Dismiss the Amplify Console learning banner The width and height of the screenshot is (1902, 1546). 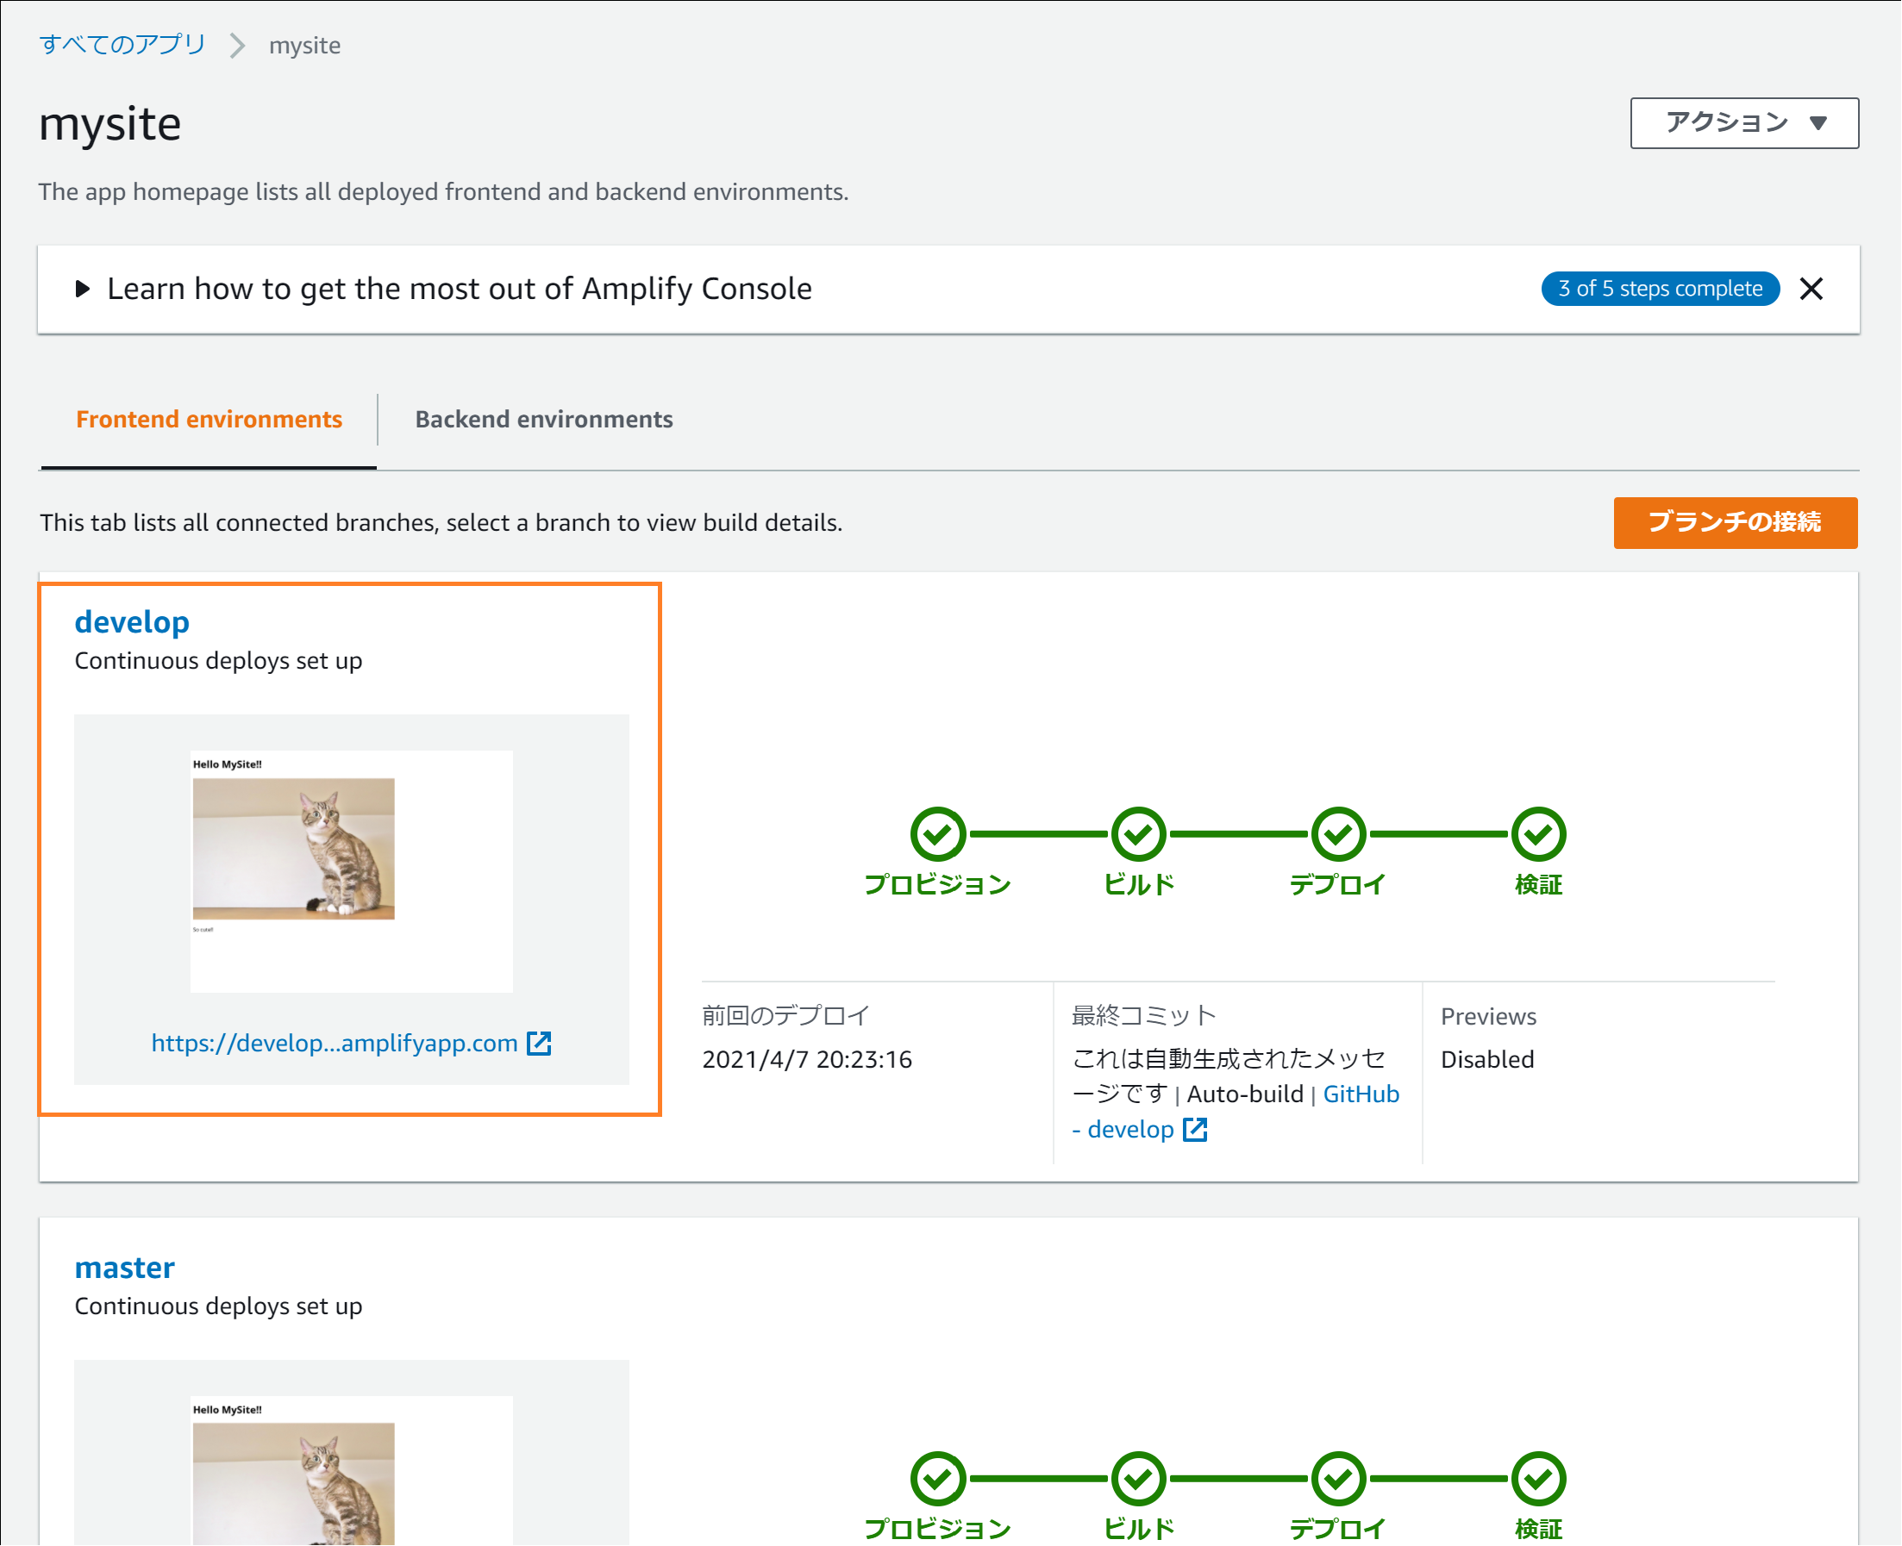click(x=1811, y=289)
